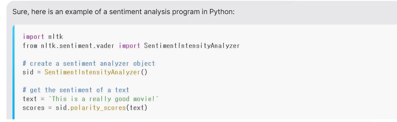Click the orange "SentimentIntensityAnalyzer" constructor call
Screen dimensions: 397x122
point(92,72)
